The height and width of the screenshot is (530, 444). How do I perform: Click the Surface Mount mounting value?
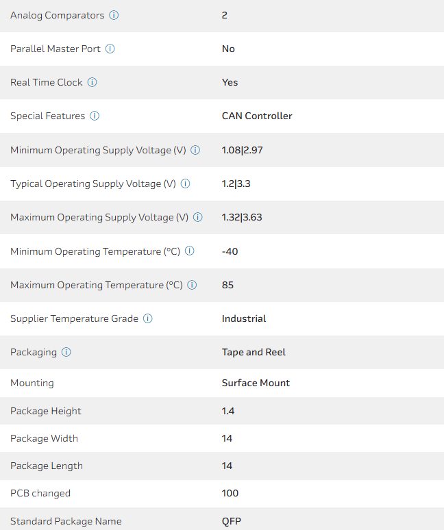[x=256, y=383]
